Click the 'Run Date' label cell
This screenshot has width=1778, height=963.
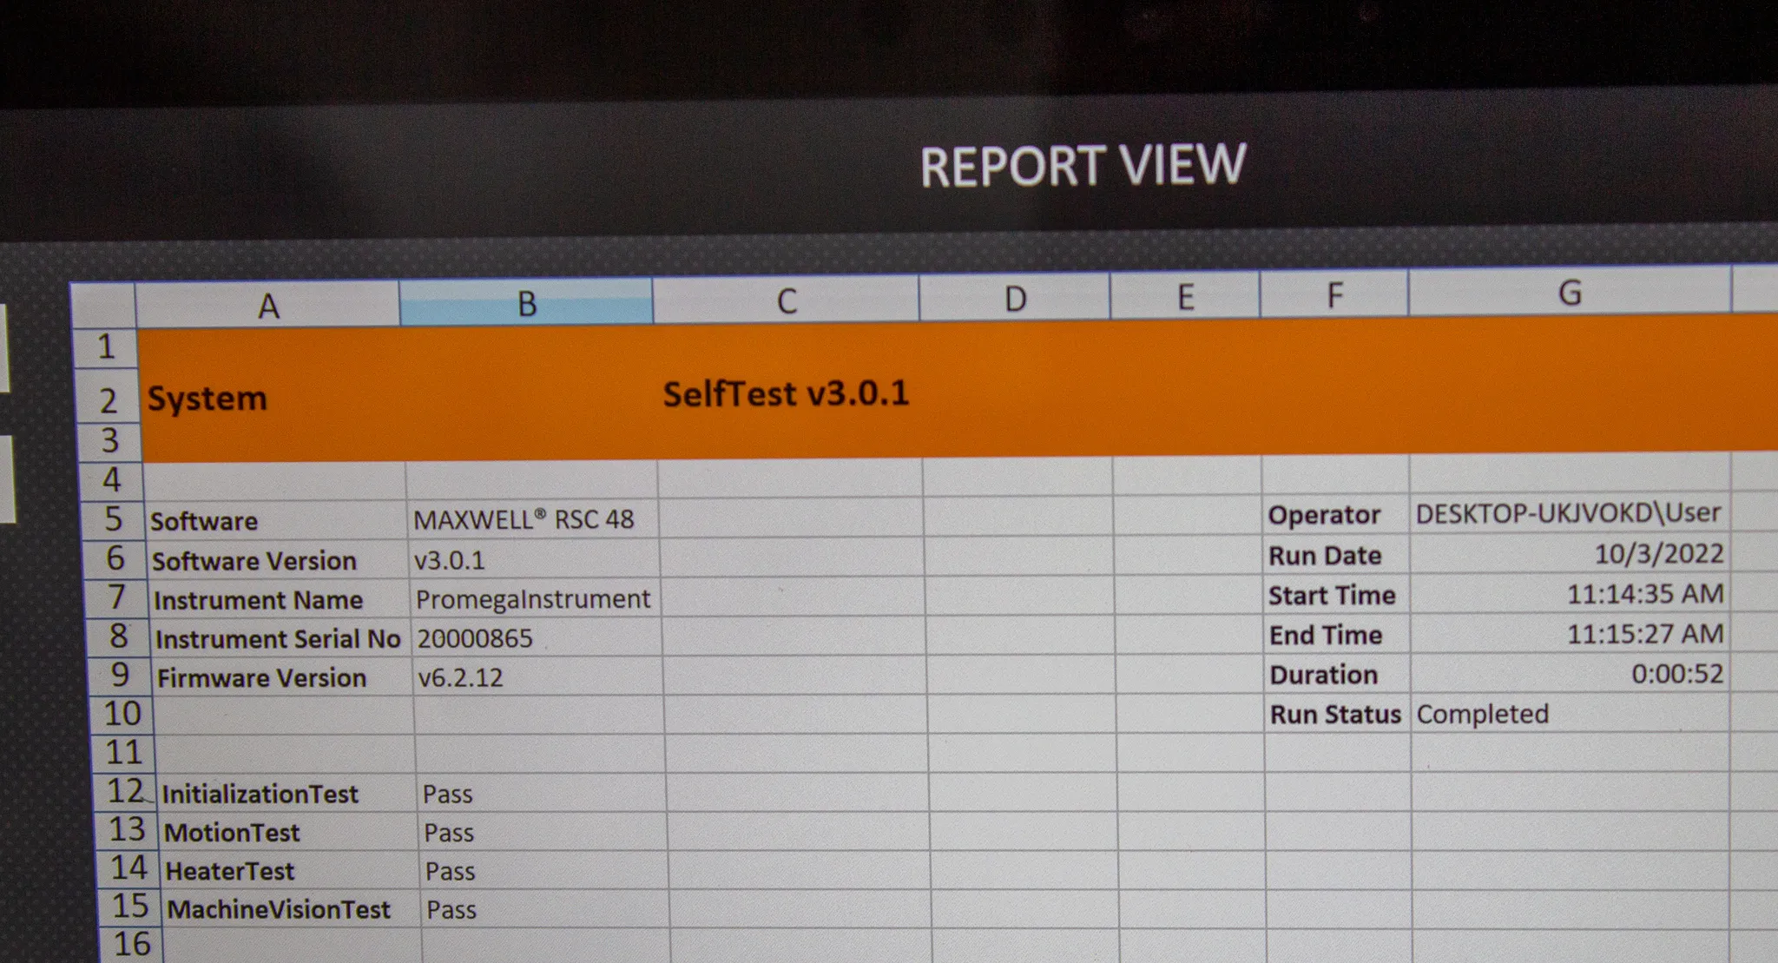(1337, 556)
